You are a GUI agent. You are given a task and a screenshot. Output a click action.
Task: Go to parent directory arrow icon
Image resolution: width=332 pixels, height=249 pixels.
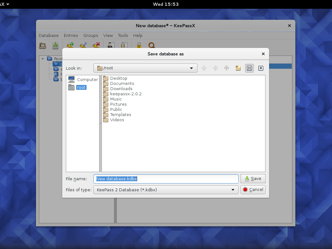point(227,68)
